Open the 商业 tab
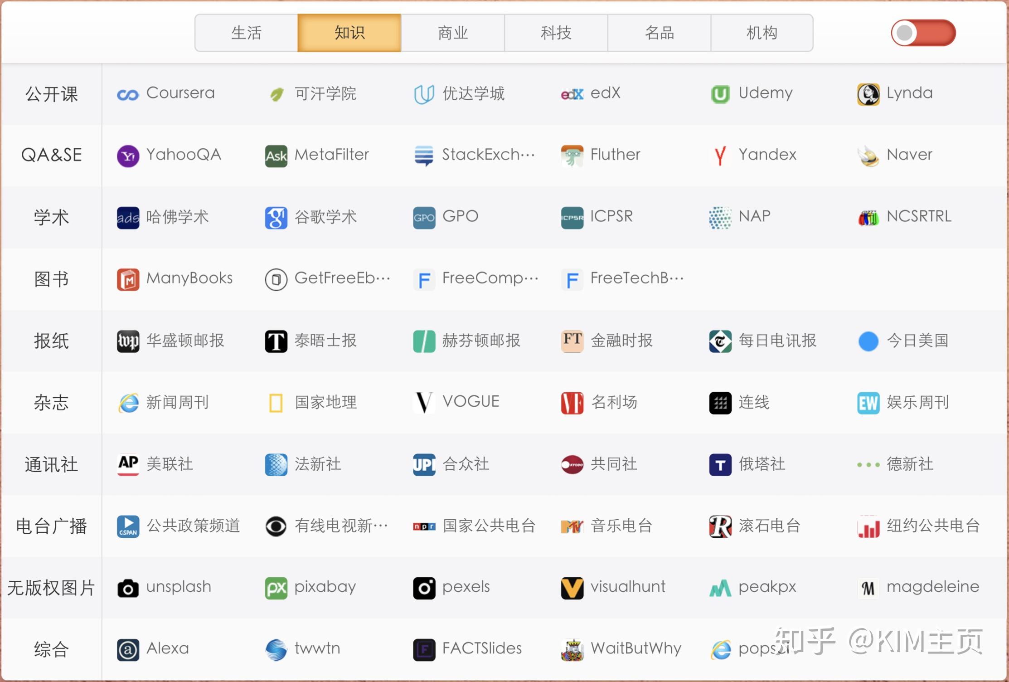 coord(452,33)
